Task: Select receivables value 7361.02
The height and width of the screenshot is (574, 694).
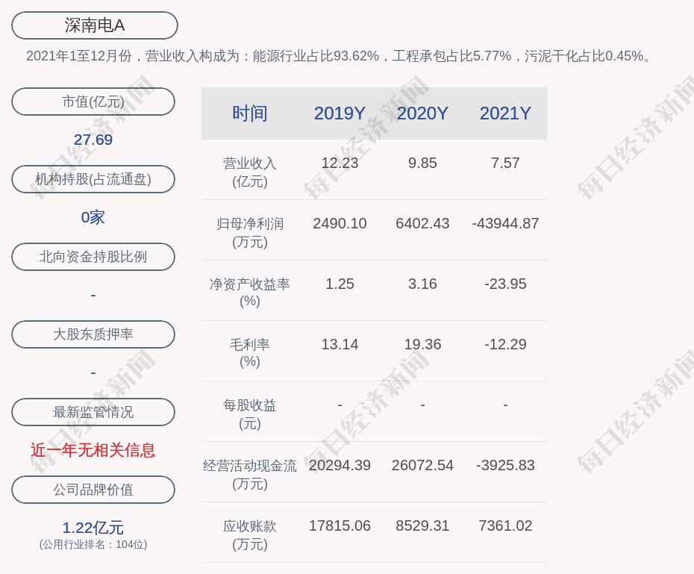Action: 505,525
